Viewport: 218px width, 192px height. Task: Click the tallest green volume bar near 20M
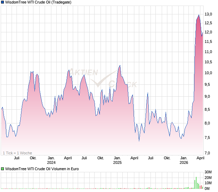click(196, 183)
